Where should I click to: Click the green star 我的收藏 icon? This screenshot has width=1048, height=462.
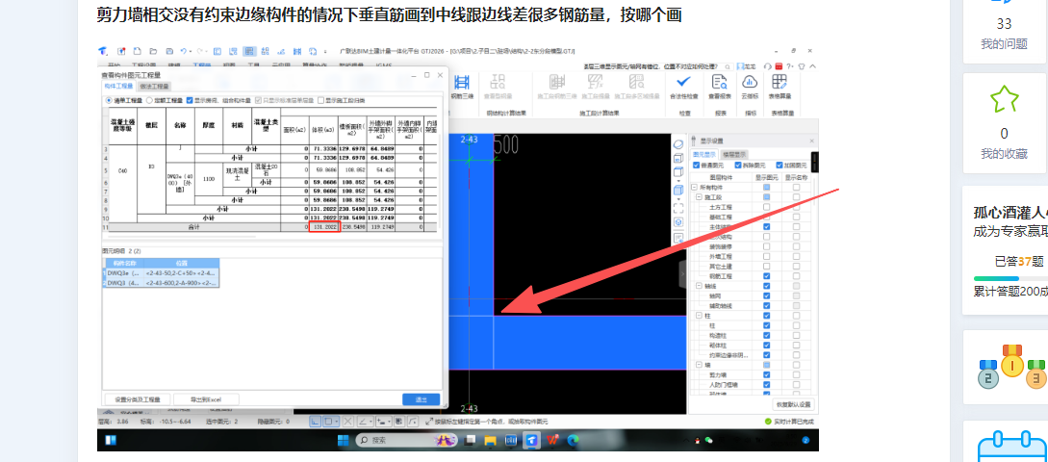tap(1004, 100)
